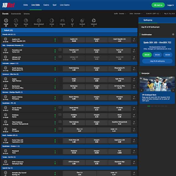Select the Kricket sport icon

[x=52, y=21]
